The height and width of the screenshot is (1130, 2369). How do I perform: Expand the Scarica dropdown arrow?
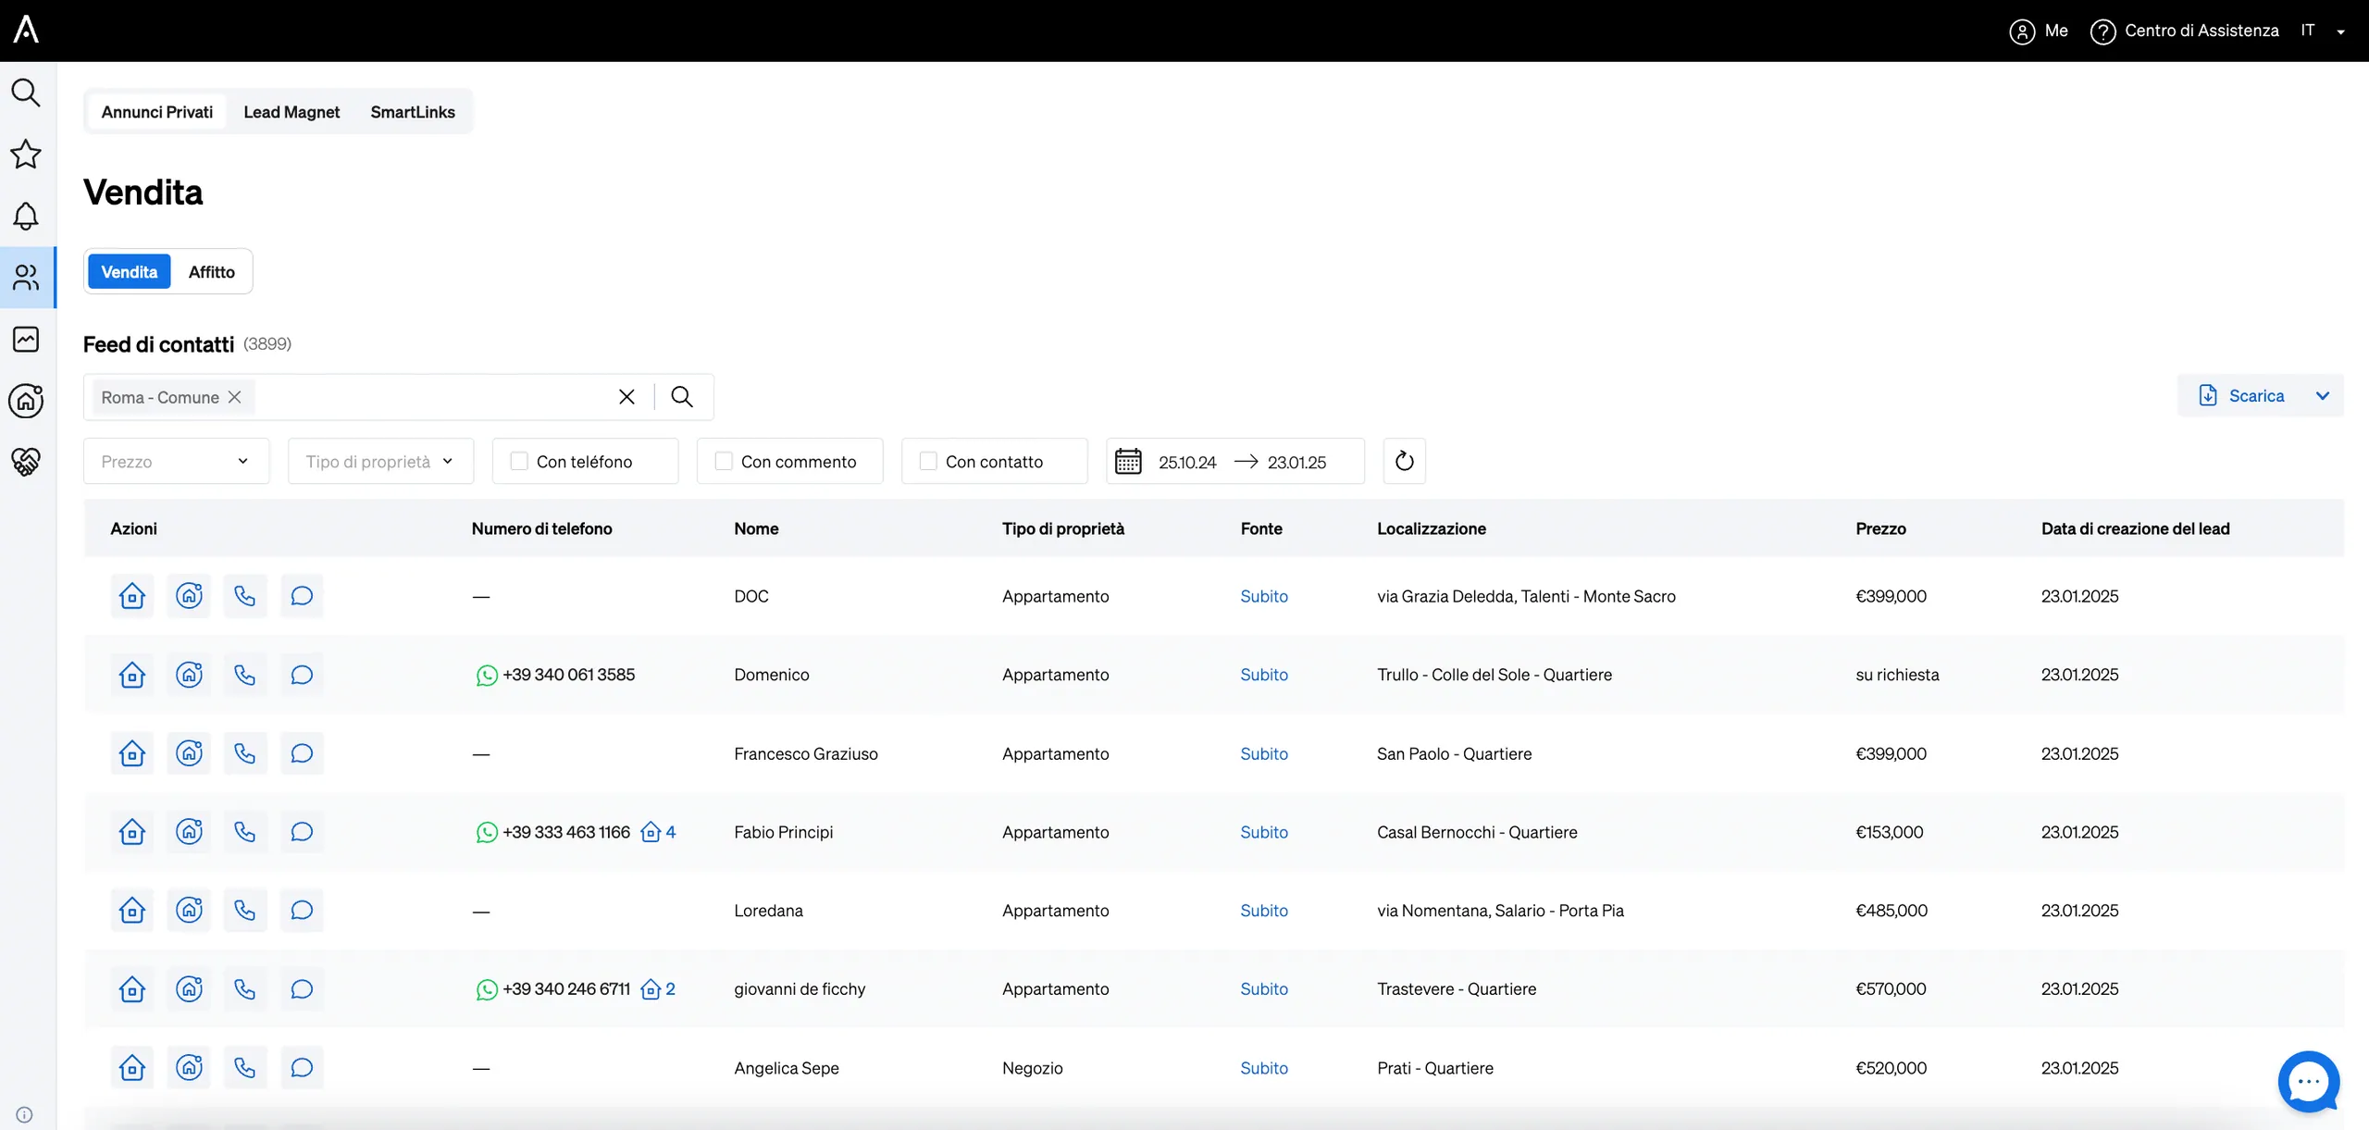point(2322,396)
